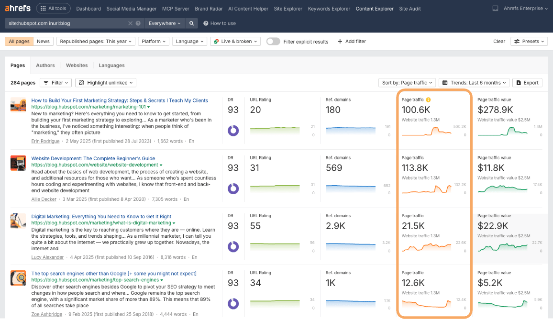Click Clear to reset all filters

pos(499,41)
